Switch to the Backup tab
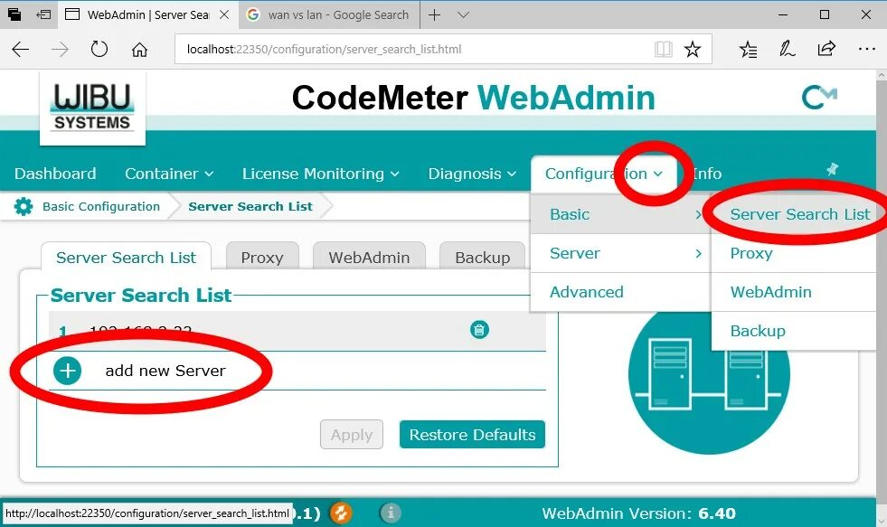 (x=483, y=258)
